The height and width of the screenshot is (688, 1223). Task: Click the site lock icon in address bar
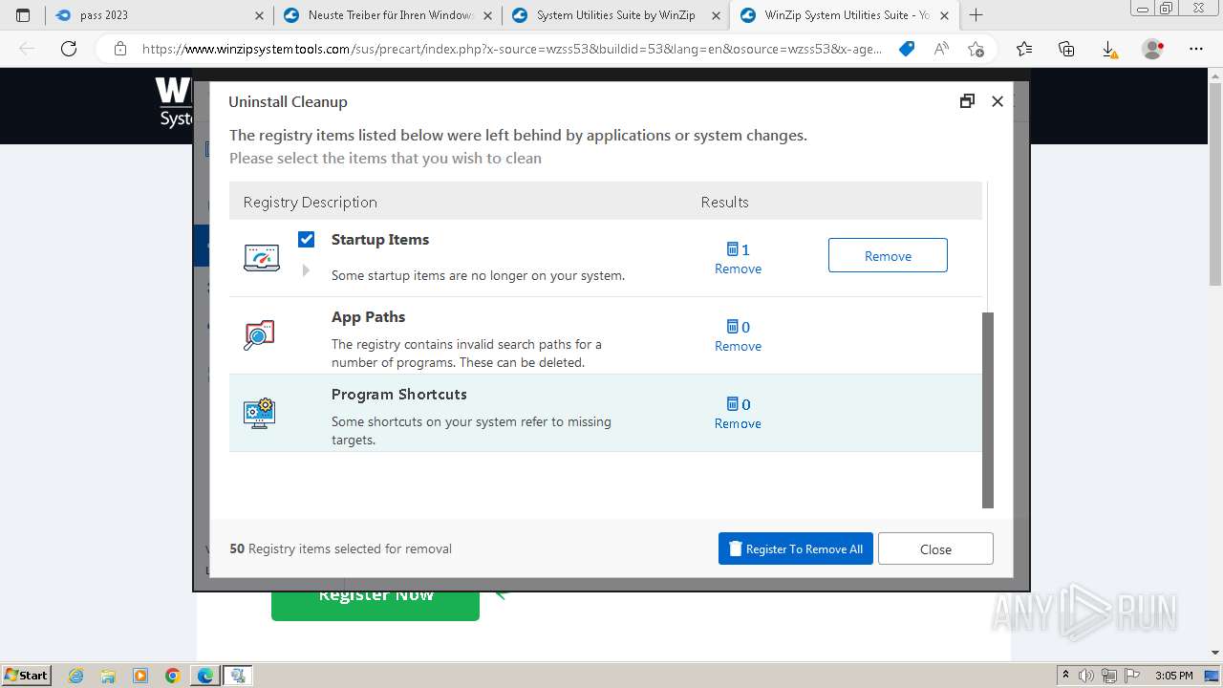[119, 49]
